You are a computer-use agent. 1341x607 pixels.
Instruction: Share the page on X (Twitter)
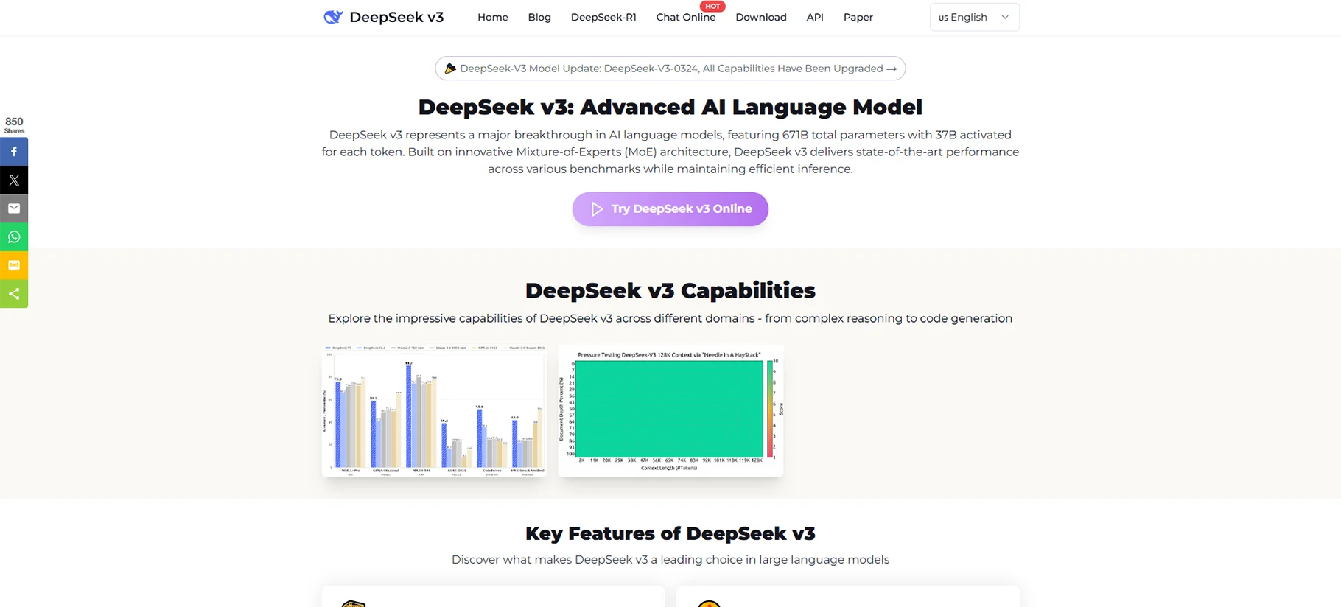click(x=14, y=180)
